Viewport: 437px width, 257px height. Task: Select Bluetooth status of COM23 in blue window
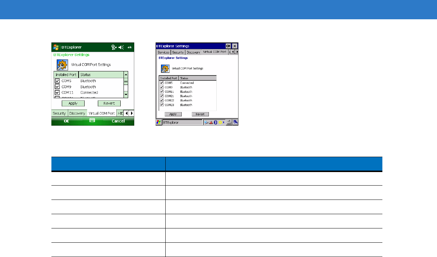click(x=186, y=105)
